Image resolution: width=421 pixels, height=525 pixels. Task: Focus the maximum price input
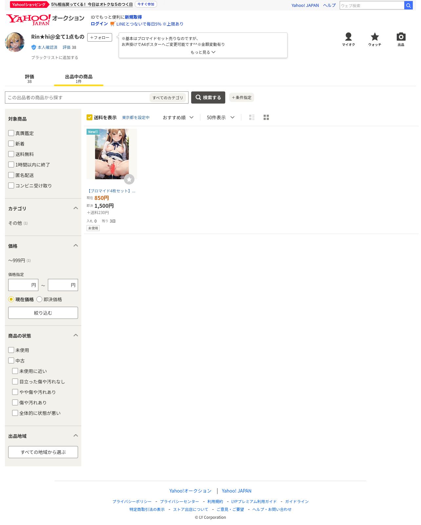click(63, 285)
